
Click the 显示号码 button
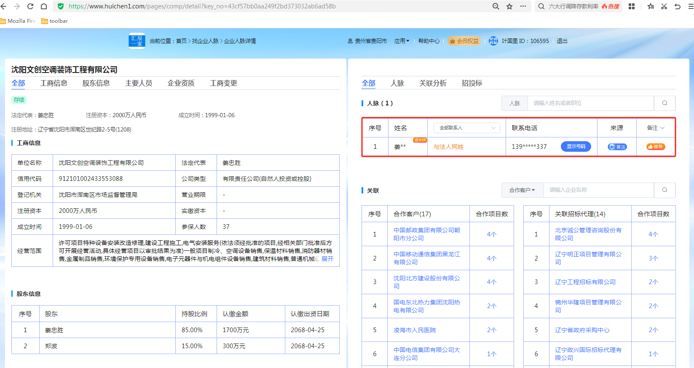point(576,146)
